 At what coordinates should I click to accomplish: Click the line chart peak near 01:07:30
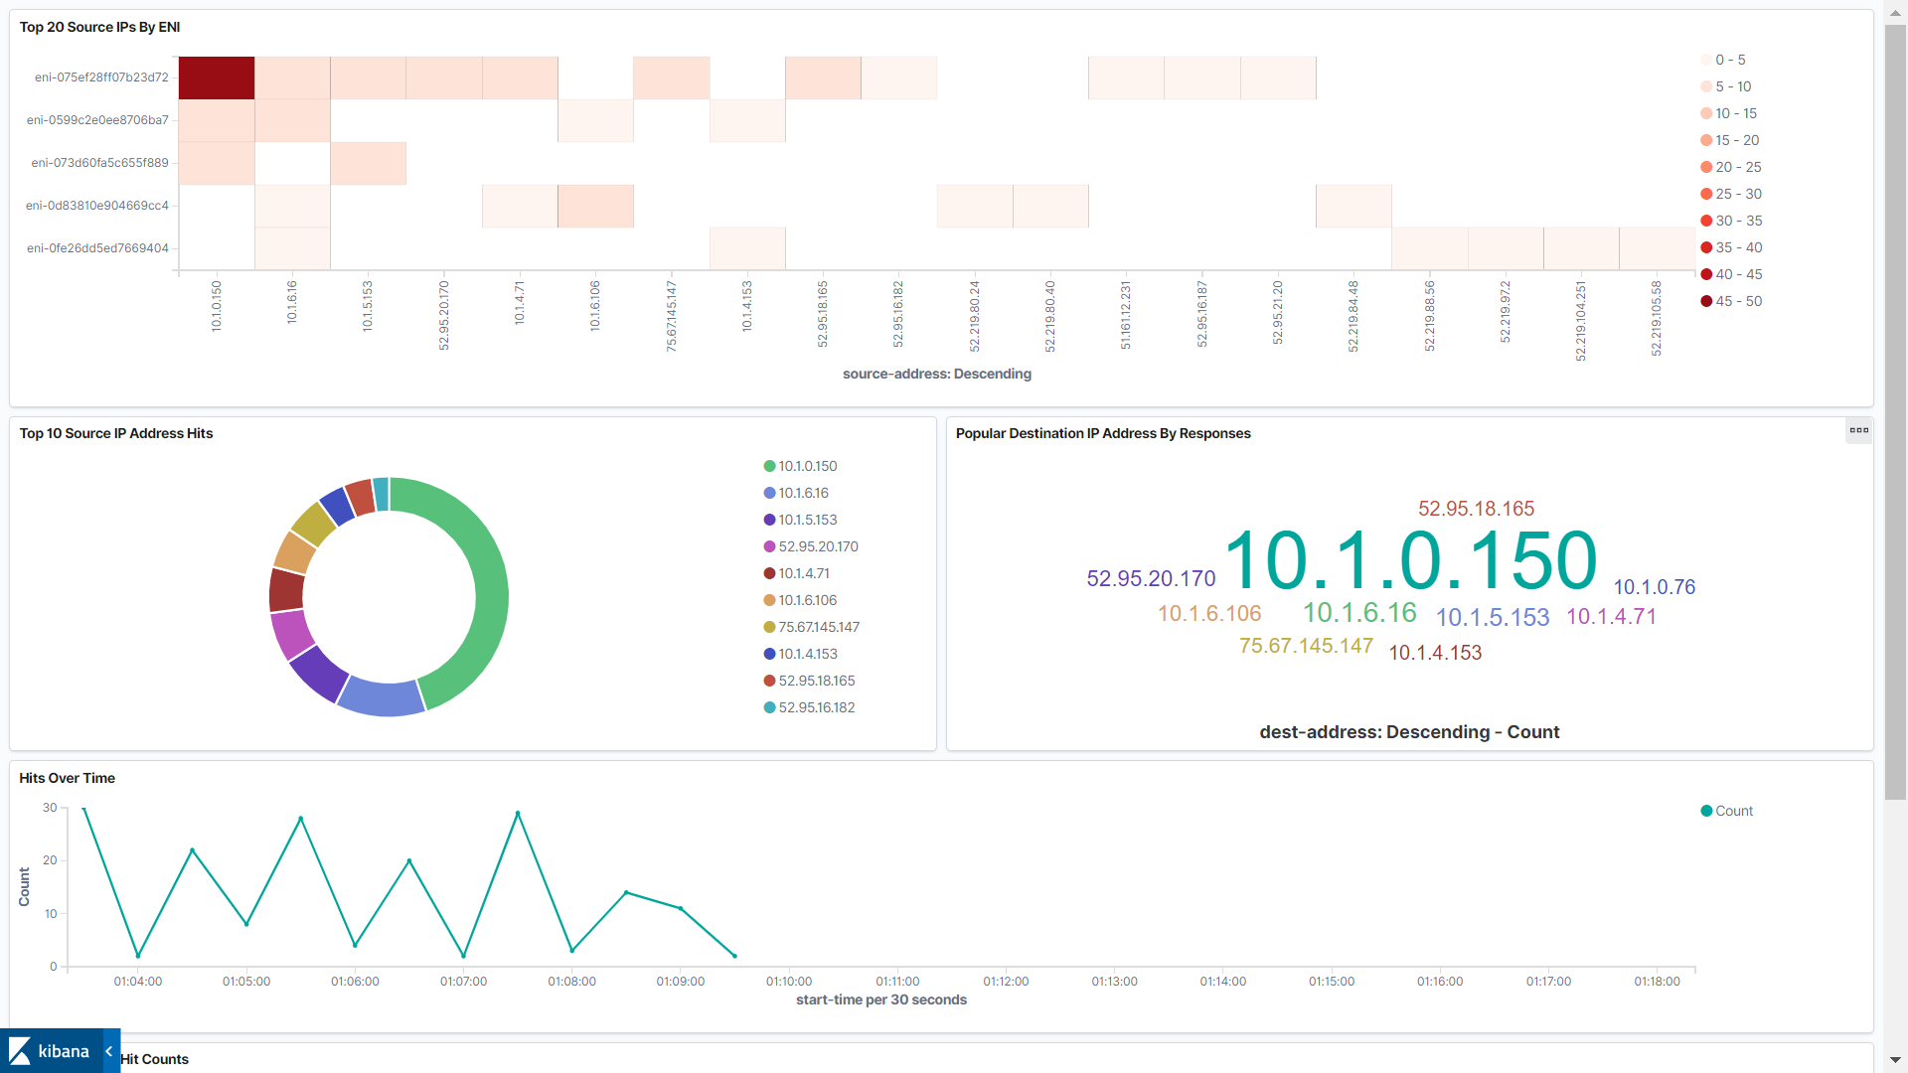tap(518, 814)
